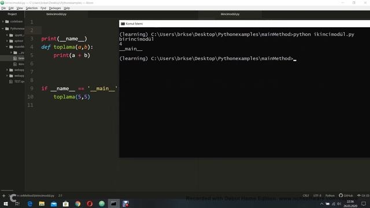Select the codebase folder icon

(x=7, y=21)
